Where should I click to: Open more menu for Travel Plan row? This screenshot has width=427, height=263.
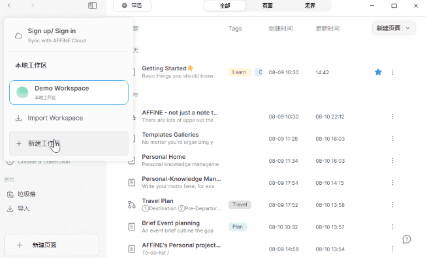tap(392, 205)
